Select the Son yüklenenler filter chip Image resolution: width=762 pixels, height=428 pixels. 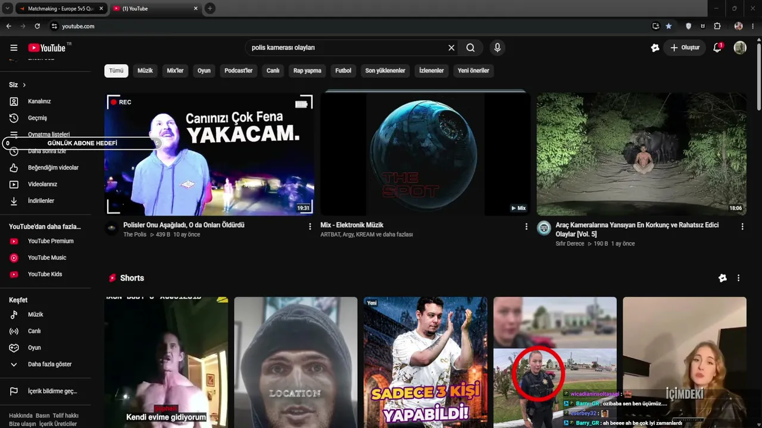pyautogui.click(x=385, y=71)
